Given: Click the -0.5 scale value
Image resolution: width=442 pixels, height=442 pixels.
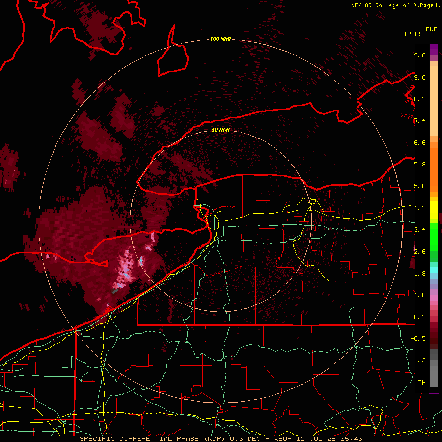Looking at the screenshot, I should 418,339.
